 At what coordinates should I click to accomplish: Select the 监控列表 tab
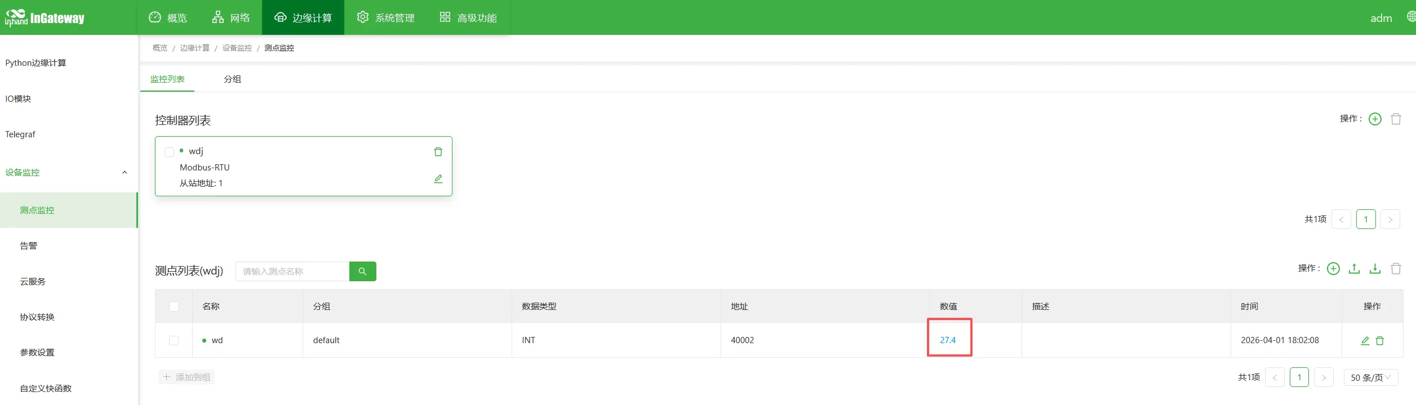167,79
